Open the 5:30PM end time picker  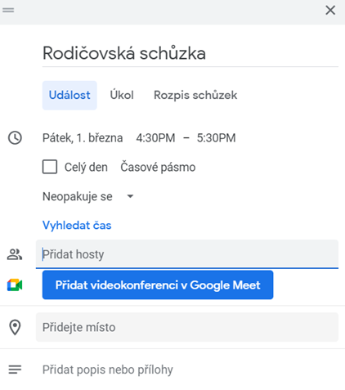tap(216, 138)
